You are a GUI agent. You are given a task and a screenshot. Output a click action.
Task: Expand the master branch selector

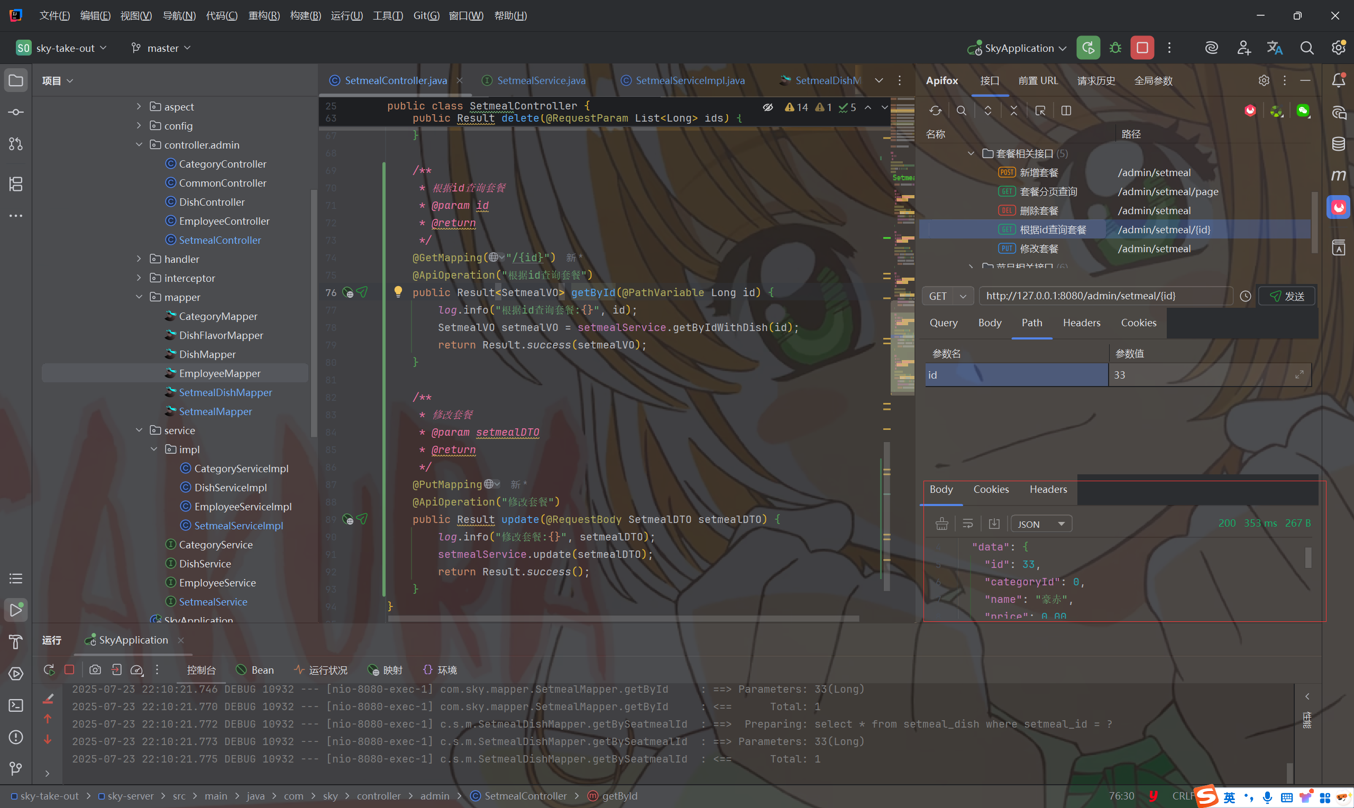[x=162, y=48]
